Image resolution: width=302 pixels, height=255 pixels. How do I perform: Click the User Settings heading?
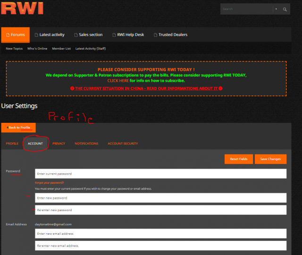19,106
